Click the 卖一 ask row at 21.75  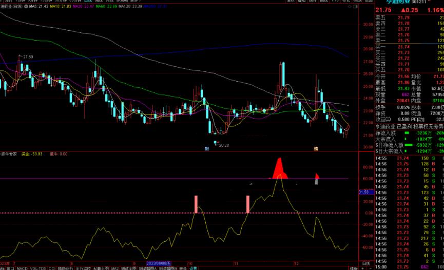click(410, 41)
